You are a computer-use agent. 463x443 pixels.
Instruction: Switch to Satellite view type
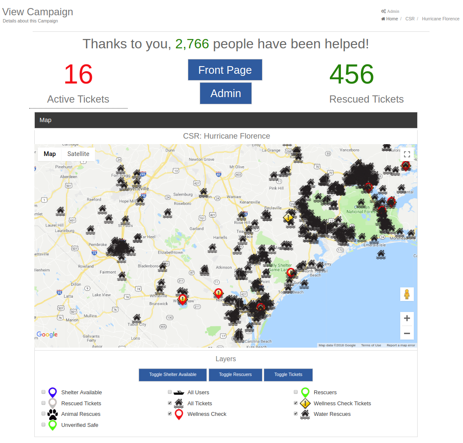[x=78, y=154]
